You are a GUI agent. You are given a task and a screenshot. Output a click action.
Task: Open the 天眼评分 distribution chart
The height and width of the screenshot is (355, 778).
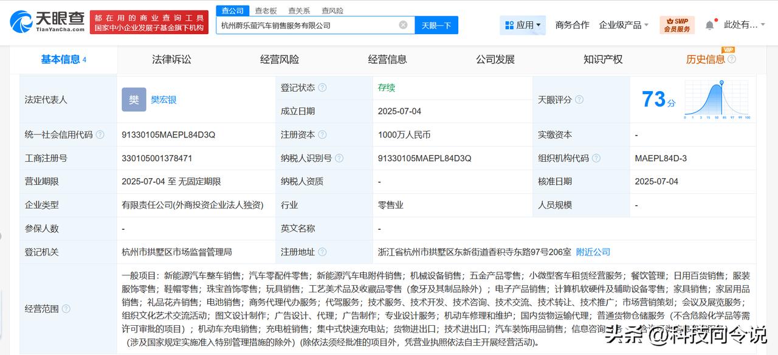tap(717, 100)
